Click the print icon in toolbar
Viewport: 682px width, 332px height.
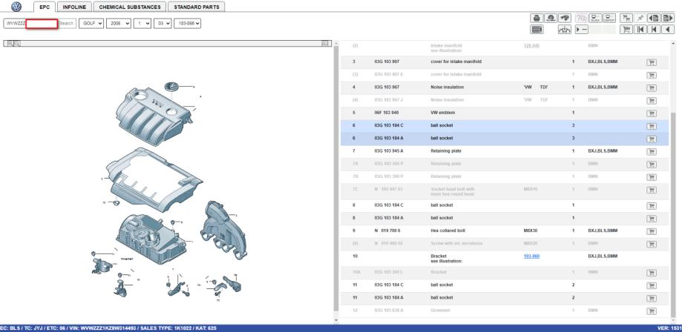[x=537, y=18]
